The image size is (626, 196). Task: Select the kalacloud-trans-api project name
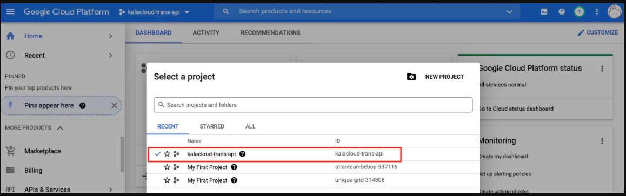coord(211,154)
